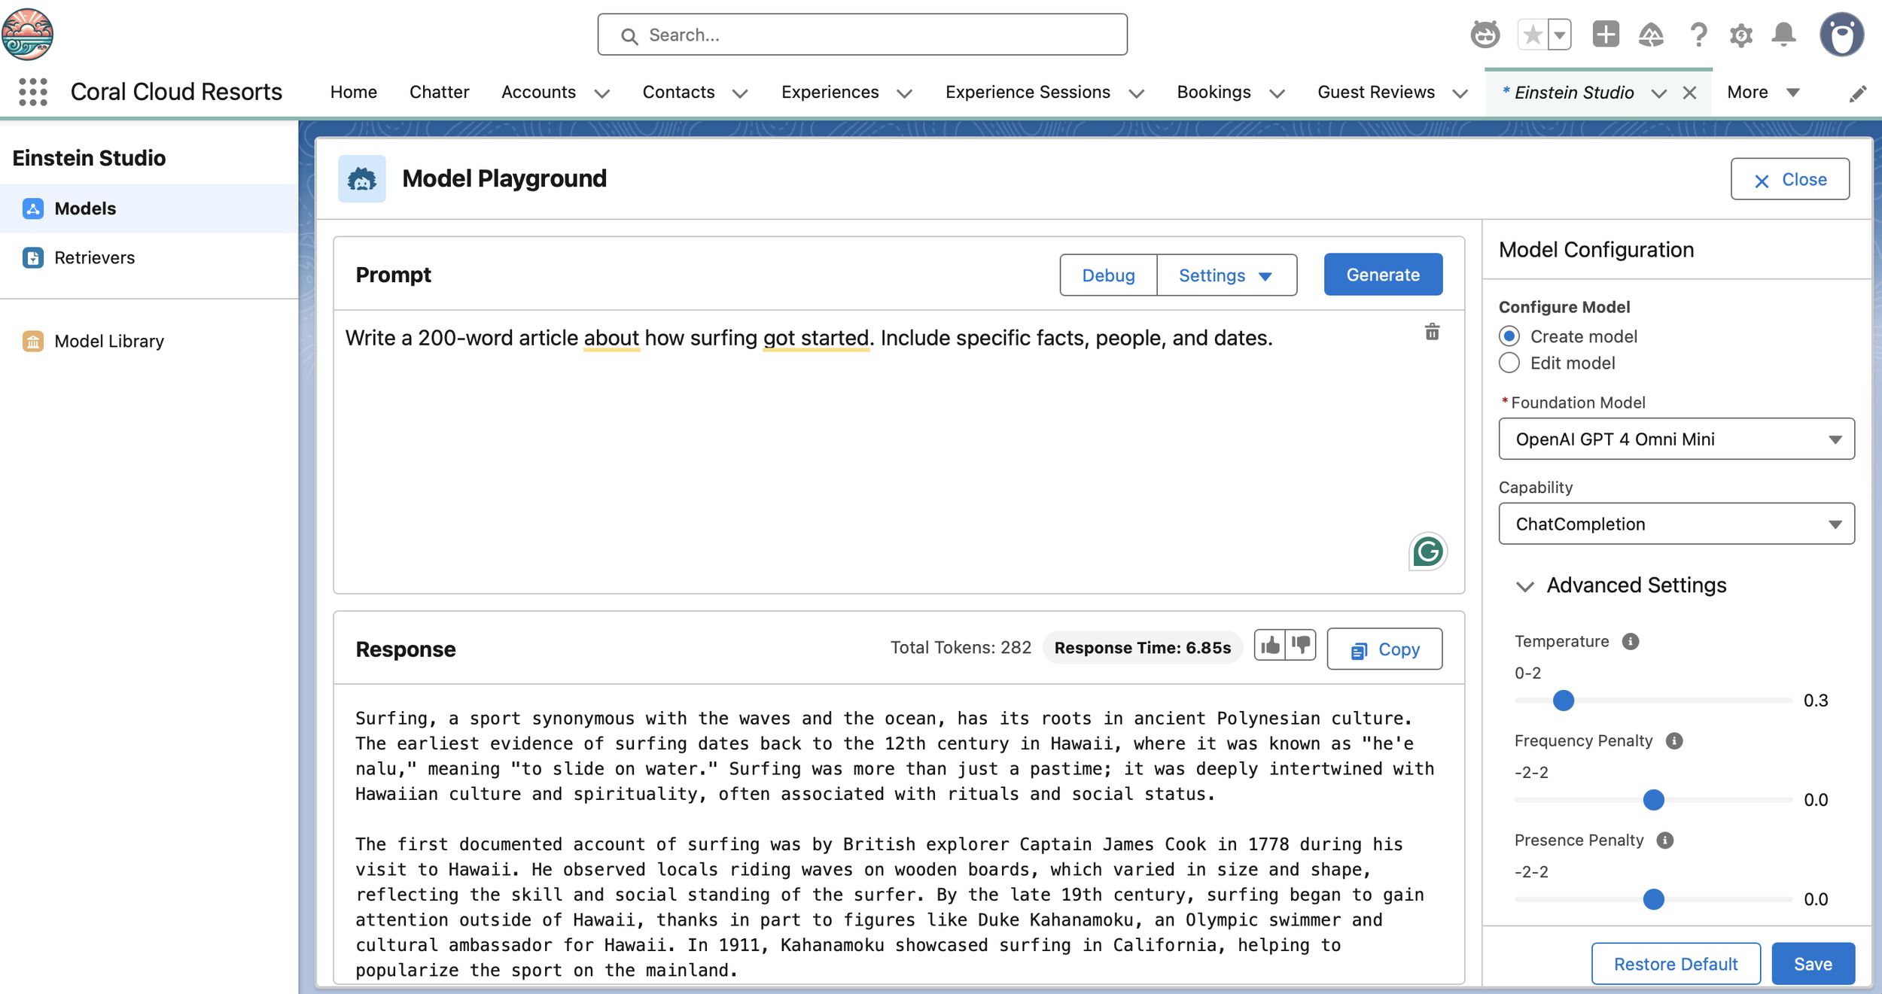Click the Restore Default button
Viewport: 1882px width, 994px height.
point(1675,963)
